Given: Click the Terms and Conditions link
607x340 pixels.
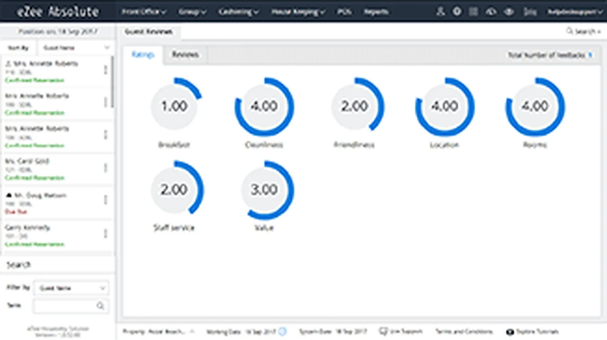Looking at the screenshot, I should click(x=464, y=331).
